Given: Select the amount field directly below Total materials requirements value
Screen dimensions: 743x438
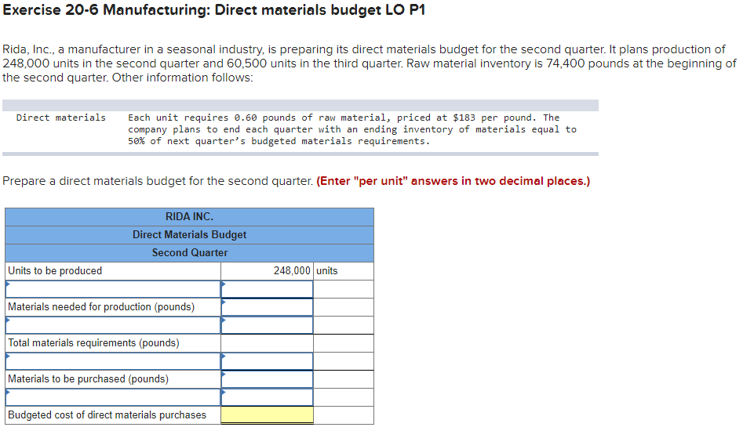Looking at the screenshot, I should click(268, 361).
